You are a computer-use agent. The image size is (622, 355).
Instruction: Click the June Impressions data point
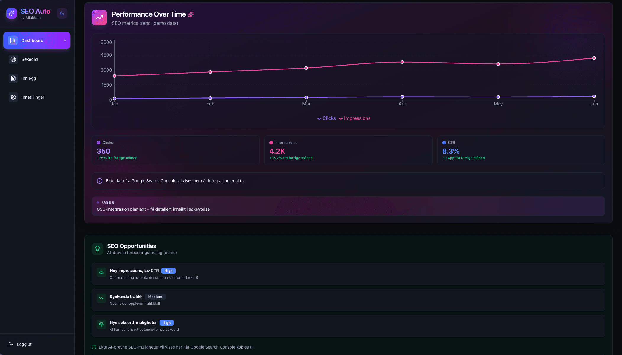pyautogui.click(x=594, y=58)
